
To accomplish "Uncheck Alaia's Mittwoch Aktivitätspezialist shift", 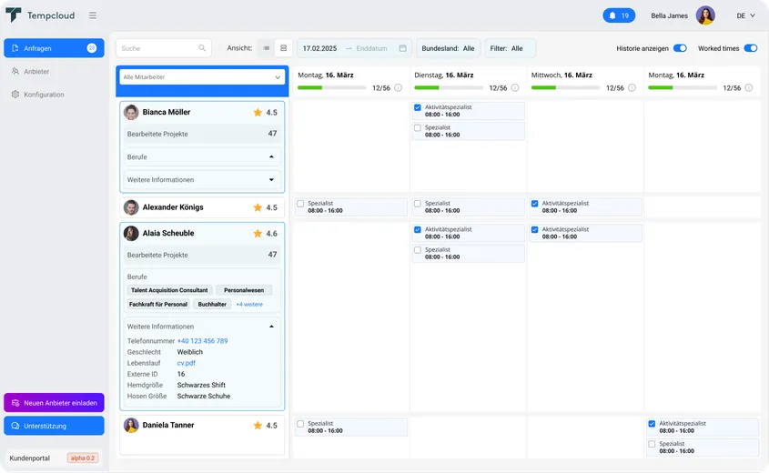I will pos(534,229).
